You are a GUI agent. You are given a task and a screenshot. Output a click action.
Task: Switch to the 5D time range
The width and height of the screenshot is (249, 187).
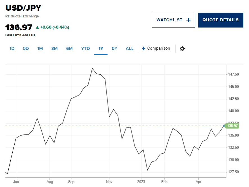(x=26, y=49)
